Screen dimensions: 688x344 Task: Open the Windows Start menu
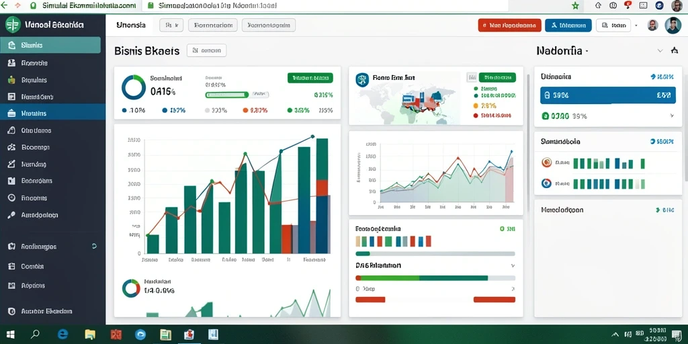(10, 335)
